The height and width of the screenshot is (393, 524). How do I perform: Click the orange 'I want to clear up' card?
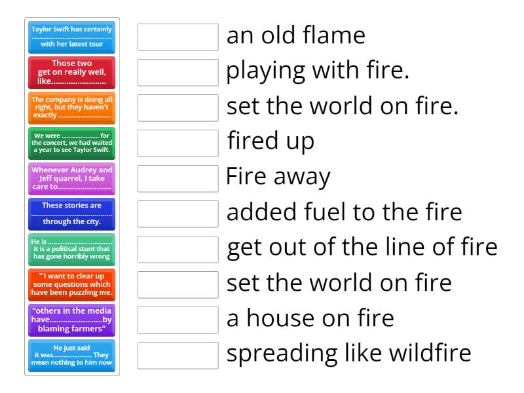pyautogui.click(x=71, y=285)
